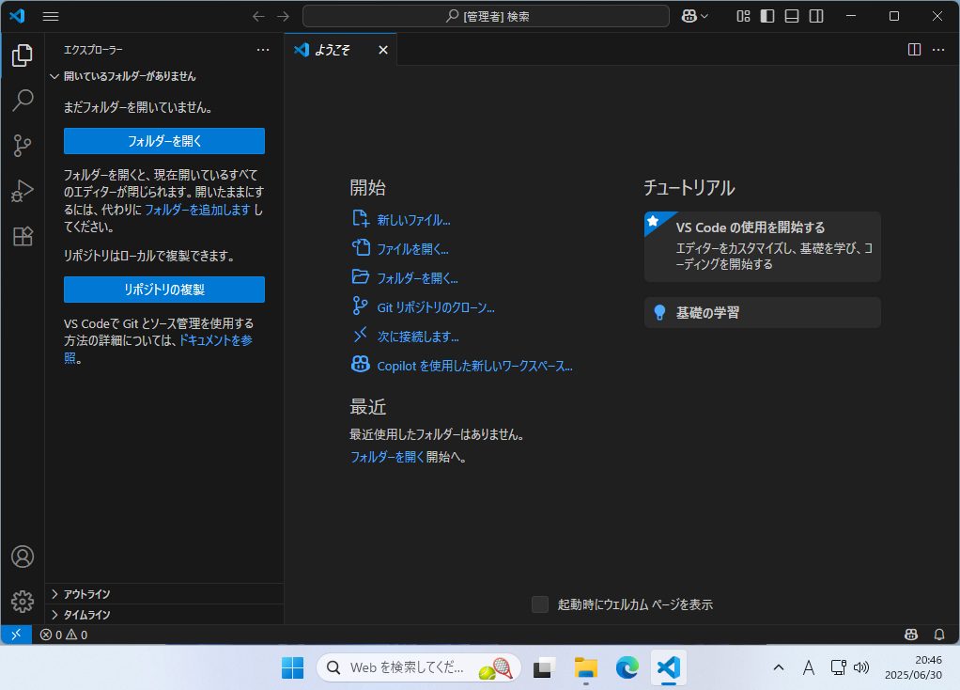
Task: Click the taskbar Web search box
Action: [x=419, y=667]
